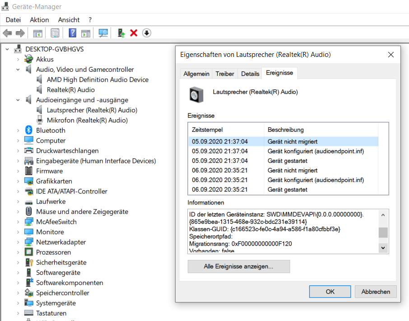Click the Properties toolbar icon
This screenshot has height=321, width=409.
pyautogui.click(x=55, y=33)
